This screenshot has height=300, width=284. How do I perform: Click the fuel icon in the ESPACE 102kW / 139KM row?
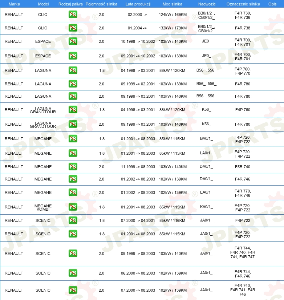(x=73, y=56)
